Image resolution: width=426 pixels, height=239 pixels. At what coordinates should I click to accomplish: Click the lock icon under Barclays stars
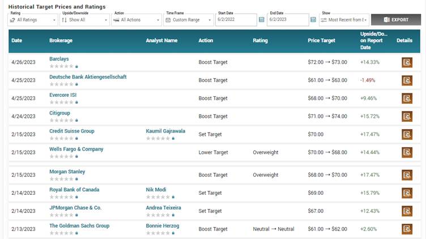click(x=76, y=66)
